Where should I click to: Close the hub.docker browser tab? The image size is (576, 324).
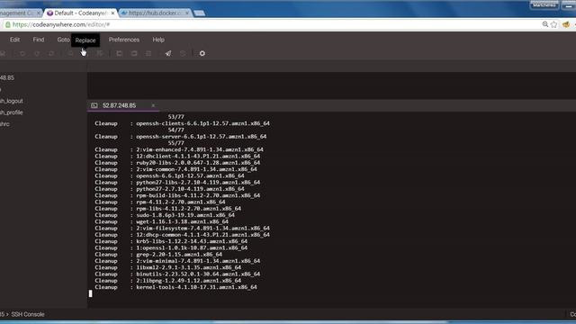click(x=187, y=13)
